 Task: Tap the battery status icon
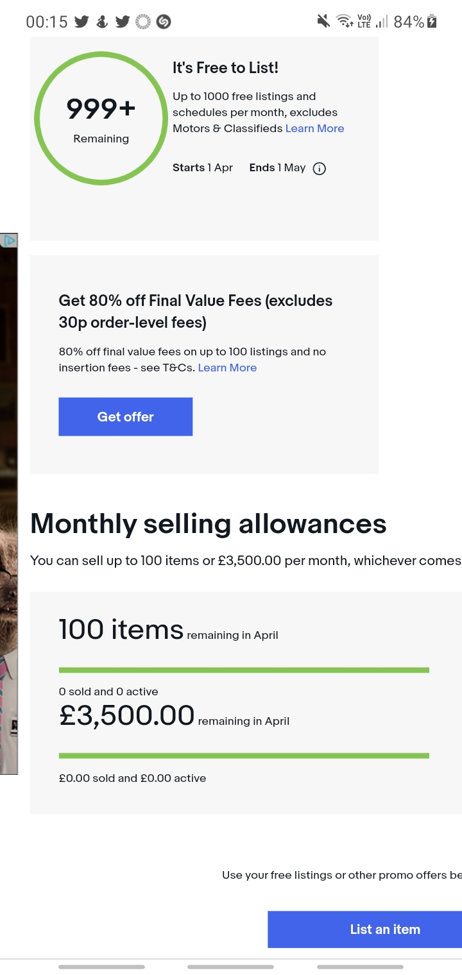coord(432,22)
